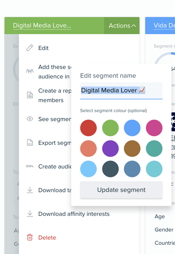
Task: Click the GWI create audience icon
Action: [x=30, y=166]
